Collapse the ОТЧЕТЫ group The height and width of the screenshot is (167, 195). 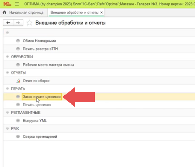click(7, 73)
